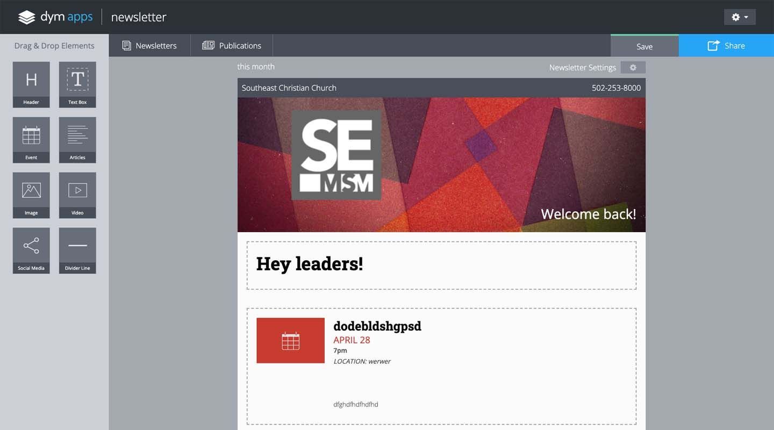Pick the Divider Line element

point(77,251)
